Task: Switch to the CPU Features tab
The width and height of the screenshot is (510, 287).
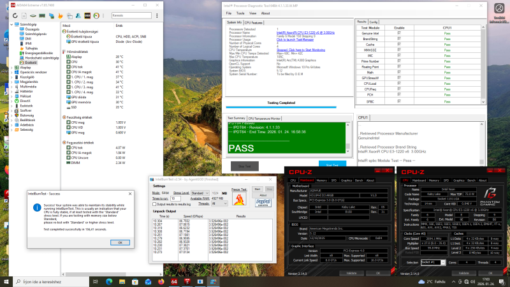Action: (253, 23)
